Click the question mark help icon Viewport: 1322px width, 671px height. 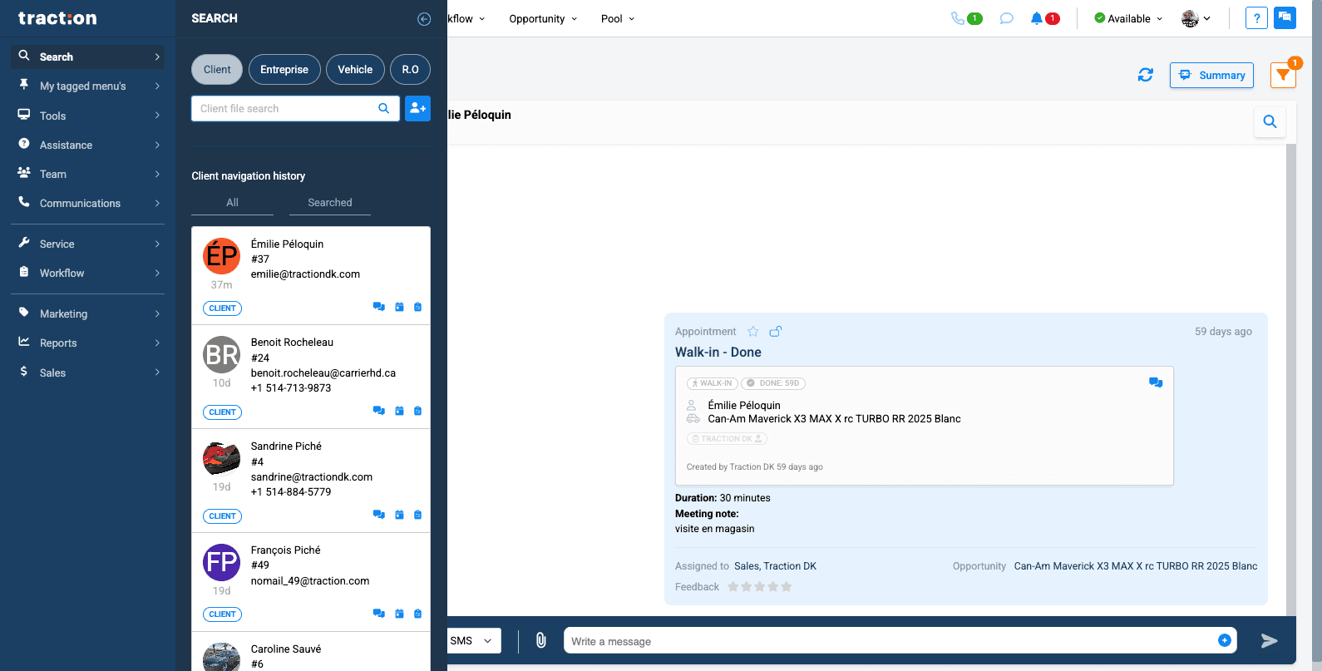(x=1256, y=18)
